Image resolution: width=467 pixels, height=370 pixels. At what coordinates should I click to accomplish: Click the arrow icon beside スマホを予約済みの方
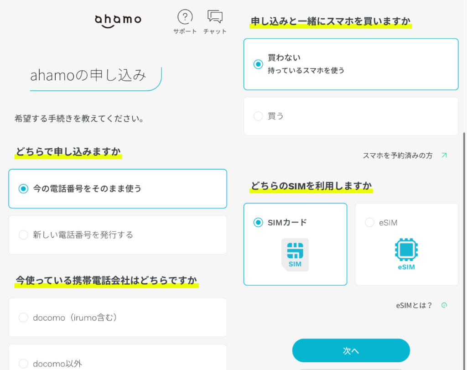444,155
